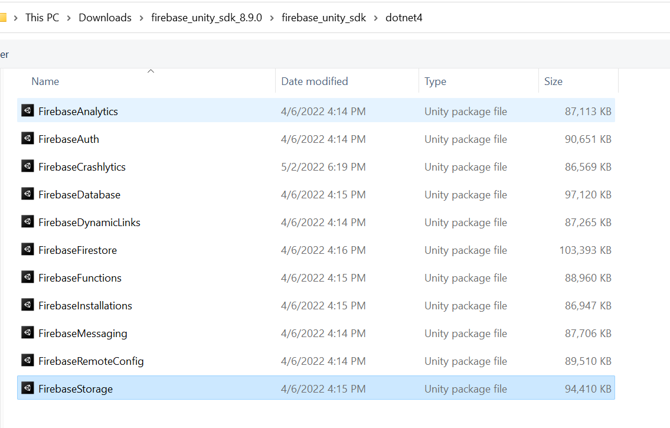670x428 pixels.
Task: Click the 88,960 KB size cell
Action: 588,278
